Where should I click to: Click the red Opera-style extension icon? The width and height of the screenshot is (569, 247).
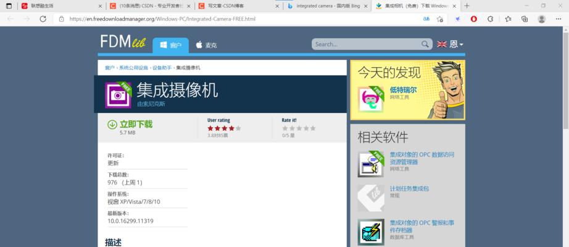click(474, 19)
